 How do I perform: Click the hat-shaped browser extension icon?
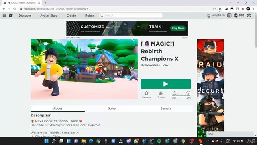(226, 9)
